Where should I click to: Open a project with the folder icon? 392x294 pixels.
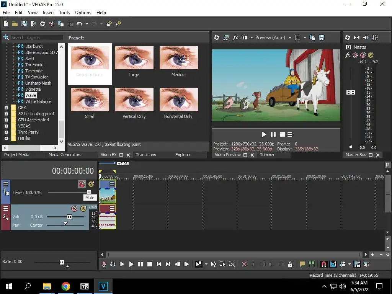click(x=15, y=24)
